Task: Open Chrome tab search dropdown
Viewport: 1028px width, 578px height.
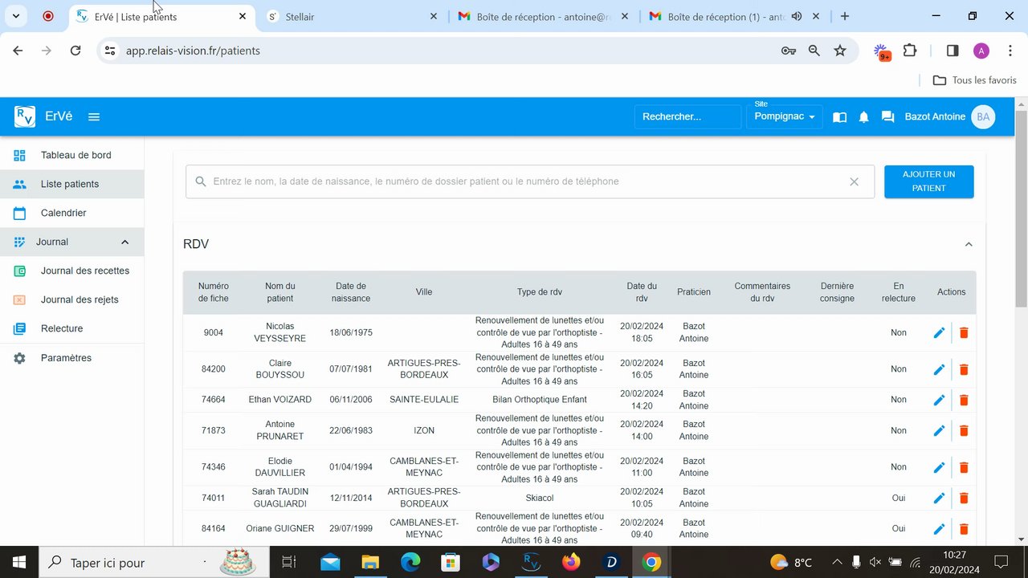Action: pos(15,16)
